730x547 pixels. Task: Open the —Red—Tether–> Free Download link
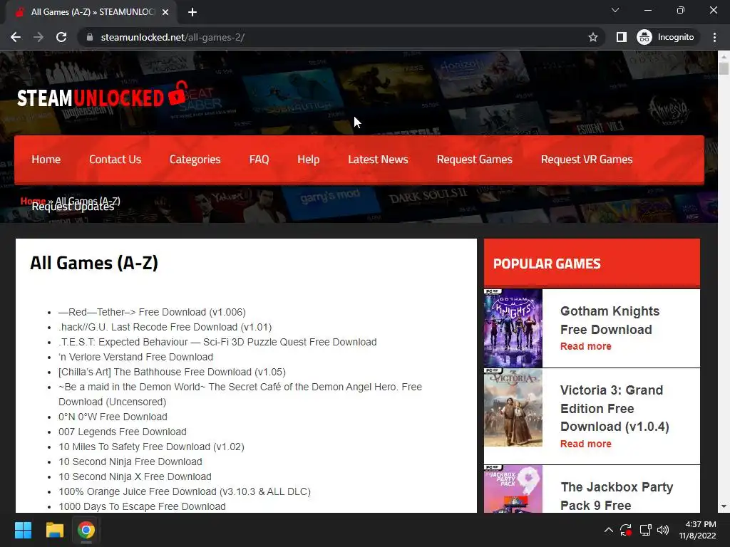tap(153, 312)
